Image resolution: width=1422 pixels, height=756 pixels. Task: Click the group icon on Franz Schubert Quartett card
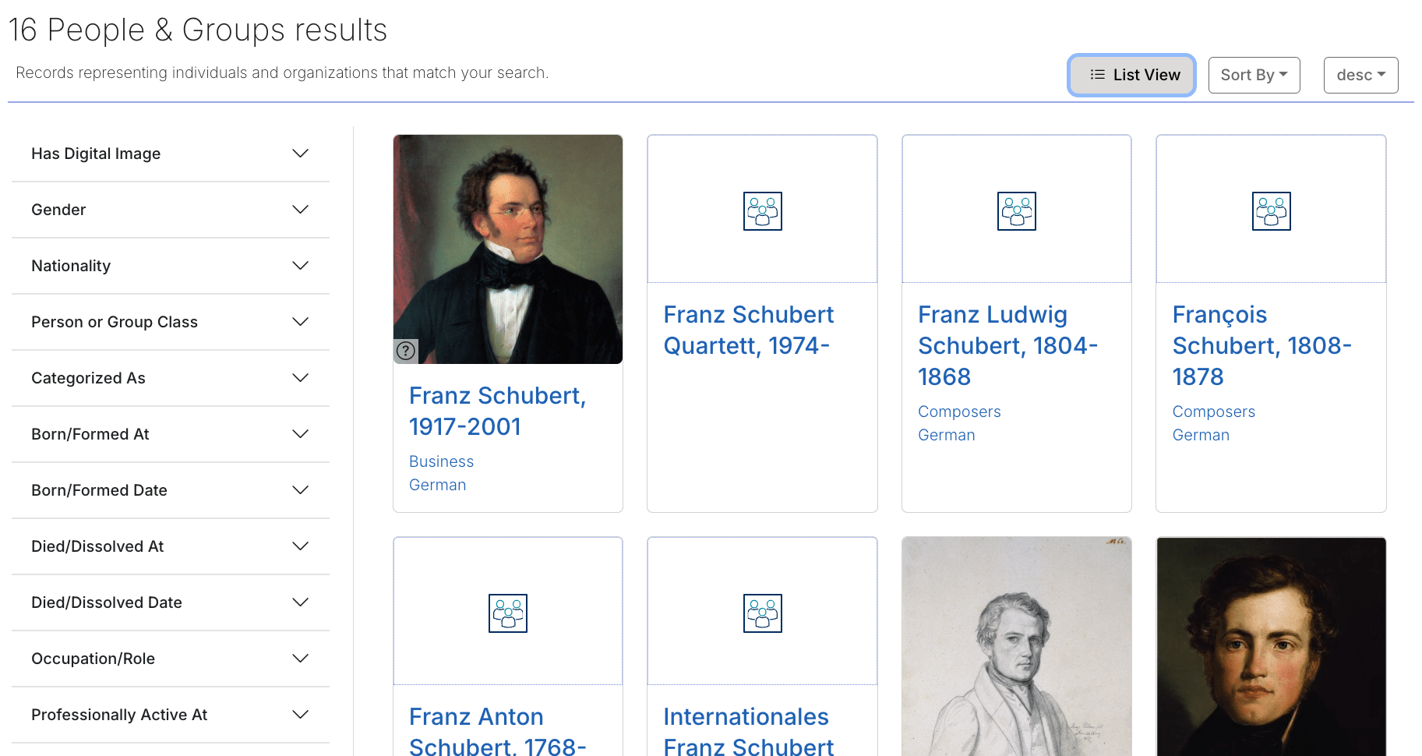click(x=762, y=210)
